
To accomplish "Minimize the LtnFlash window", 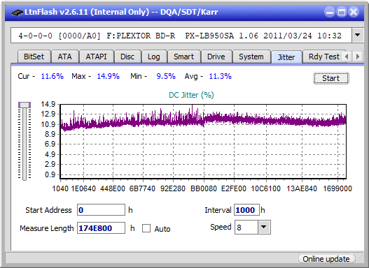I will pyautogui.click(x=330, y=12).
